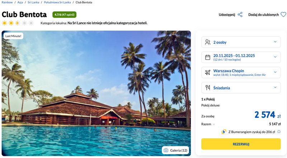Image resolution: width=287 pixels, height=158 pixels.
Task: Click the share network icon
Action: 240,15
